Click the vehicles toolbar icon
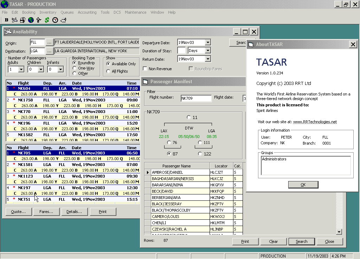The image size is (360, 259). [22, 20]
